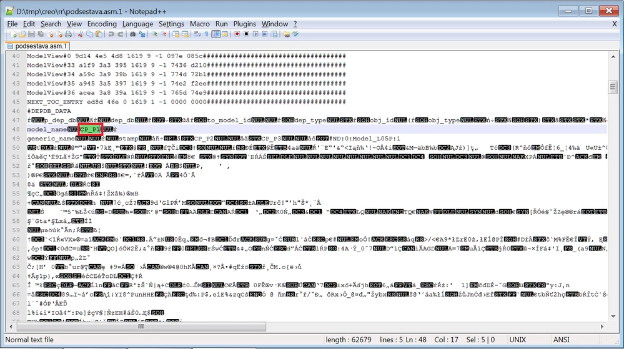Create a new document with New icon
Screen dimensions: 624x349
point(13,34)
